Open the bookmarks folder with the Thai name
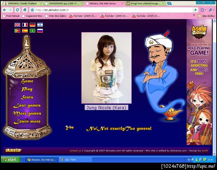 [x=207, y=16]
